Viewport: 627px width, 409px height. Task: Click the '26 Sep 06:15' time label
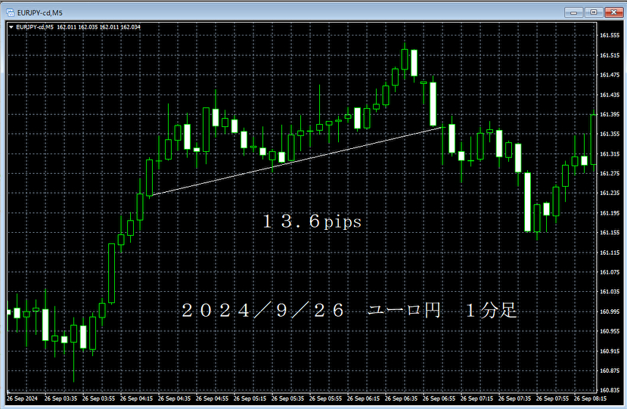pos(363,398)
